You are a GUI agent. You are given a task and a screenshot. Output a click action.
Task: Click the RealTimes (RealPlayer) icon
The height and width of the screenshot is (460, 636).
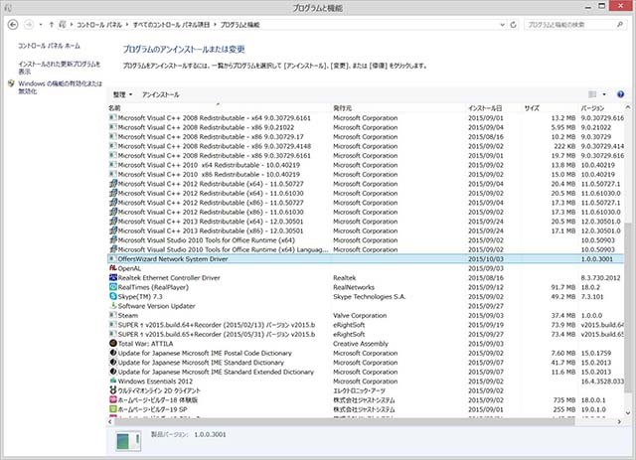113,287
